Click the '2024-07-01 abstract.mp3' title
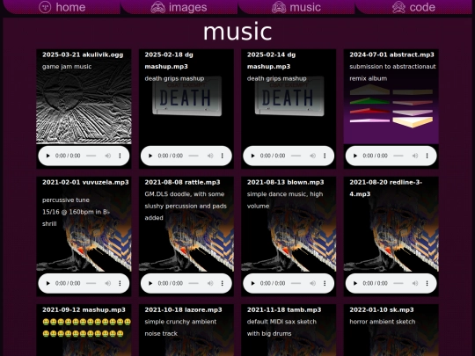The image size is (475, 356). (391, 54)
